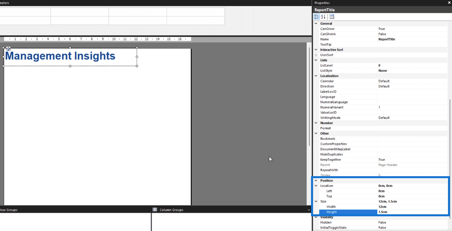Image resolution: width=452 pixels, height=231 pixels.
Task: Open the grouping pane dropdown arrow
Action: (309, 210)
